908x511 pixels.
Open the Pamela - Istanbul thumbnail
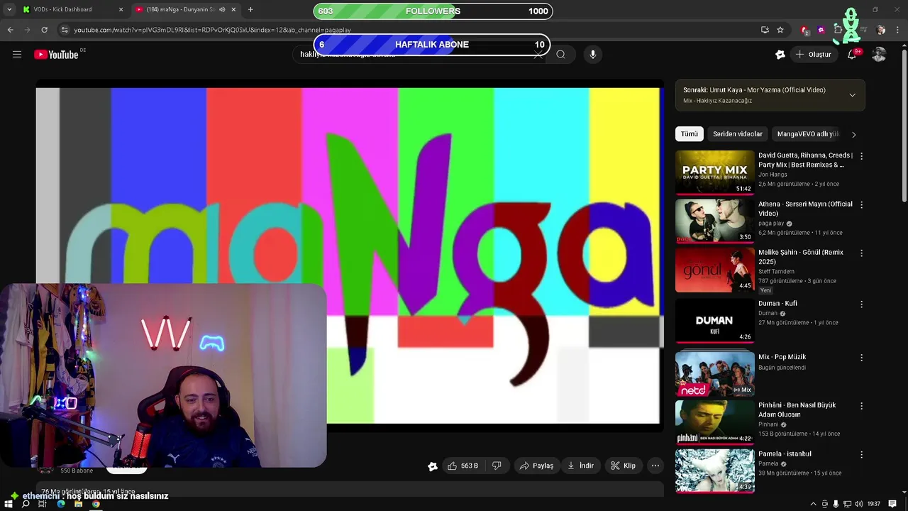714,470
